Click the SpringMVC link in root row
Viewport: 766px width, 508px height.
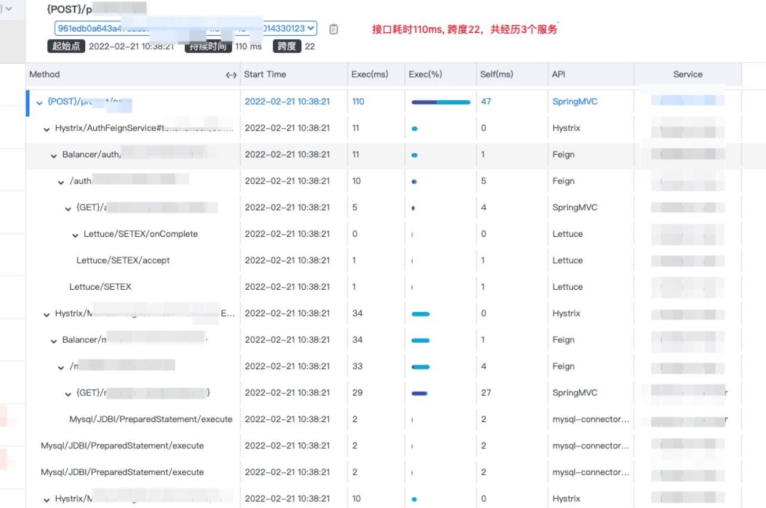tap(574, 102)
